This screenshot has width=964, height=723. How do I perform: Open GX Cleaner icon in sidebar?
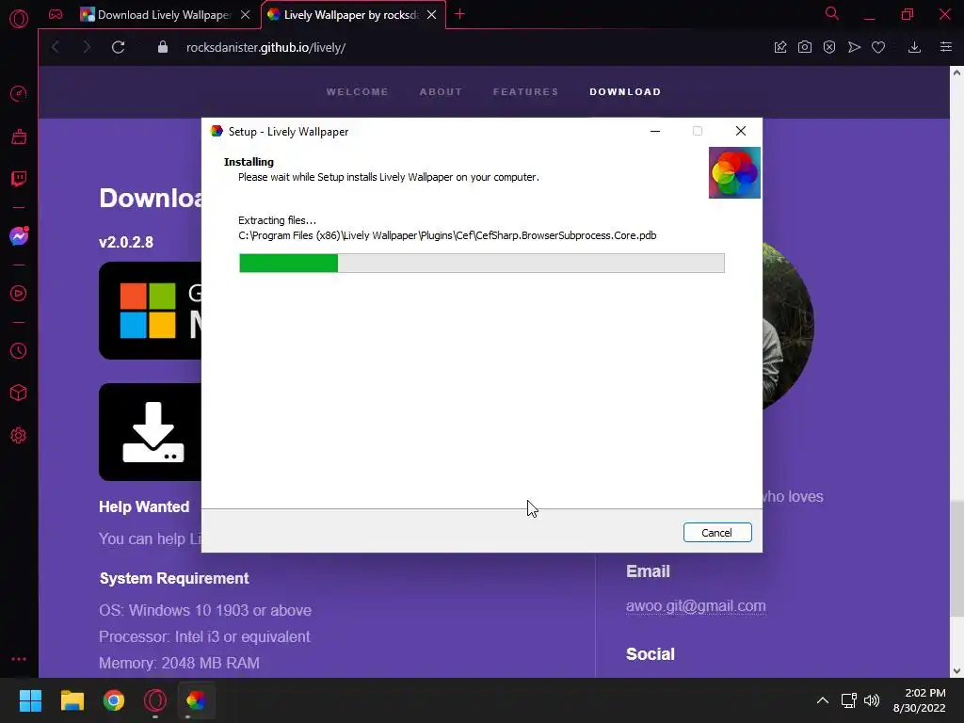tap(19, 137)
